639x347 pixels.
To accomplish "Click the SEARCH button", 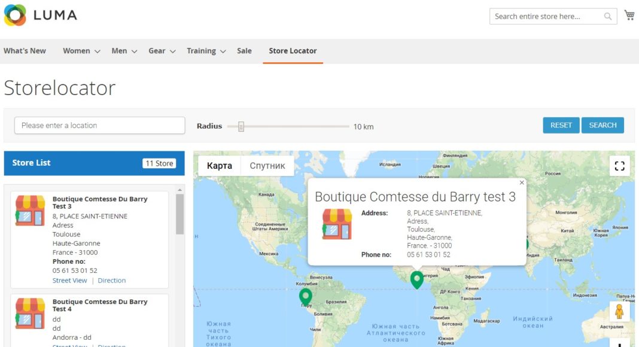I will click(603, 125).
